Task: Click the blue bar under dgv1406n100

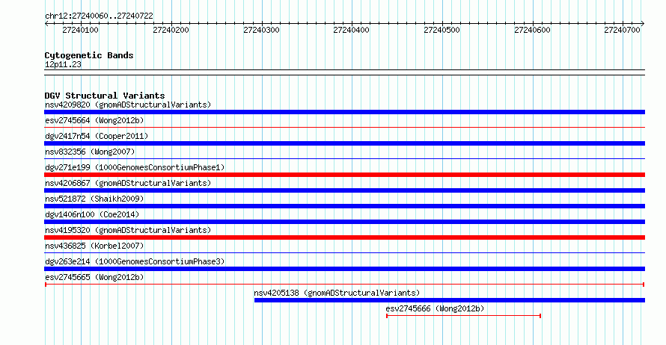Action: click(344, 222)
